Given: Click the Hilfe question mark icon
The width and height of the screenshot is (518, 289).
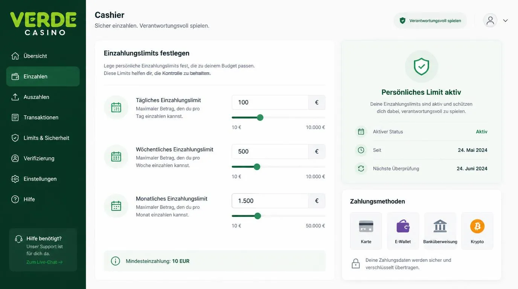Looking at the screenshot, I should pos(15,199).
